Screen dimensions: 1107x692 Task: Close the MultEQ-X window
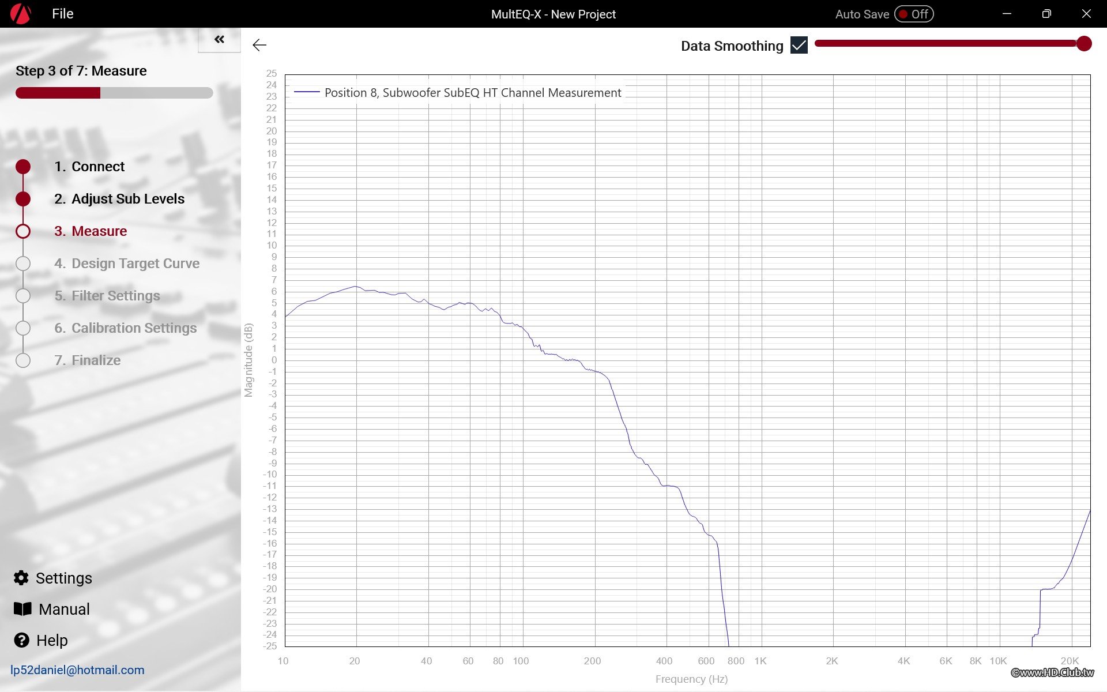1086,14
